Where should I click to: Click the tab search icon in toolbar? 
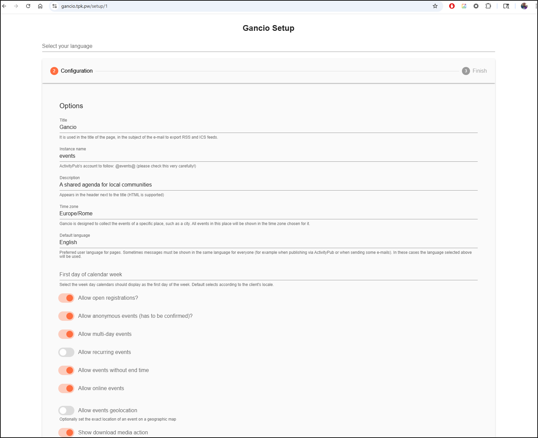[x=506, y=6]
